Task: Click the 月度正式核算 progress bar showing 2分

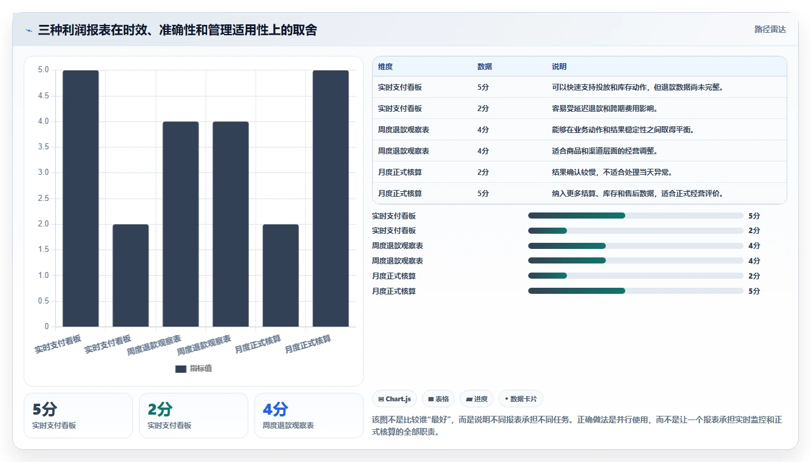Action: pyautogui.click(x=636, y=276)
